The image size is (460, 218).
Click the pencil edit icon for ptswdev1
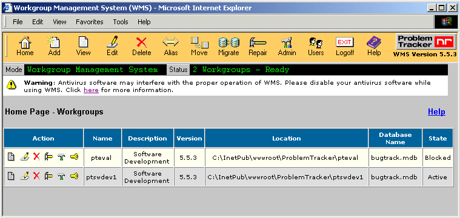tap(24, 176)
